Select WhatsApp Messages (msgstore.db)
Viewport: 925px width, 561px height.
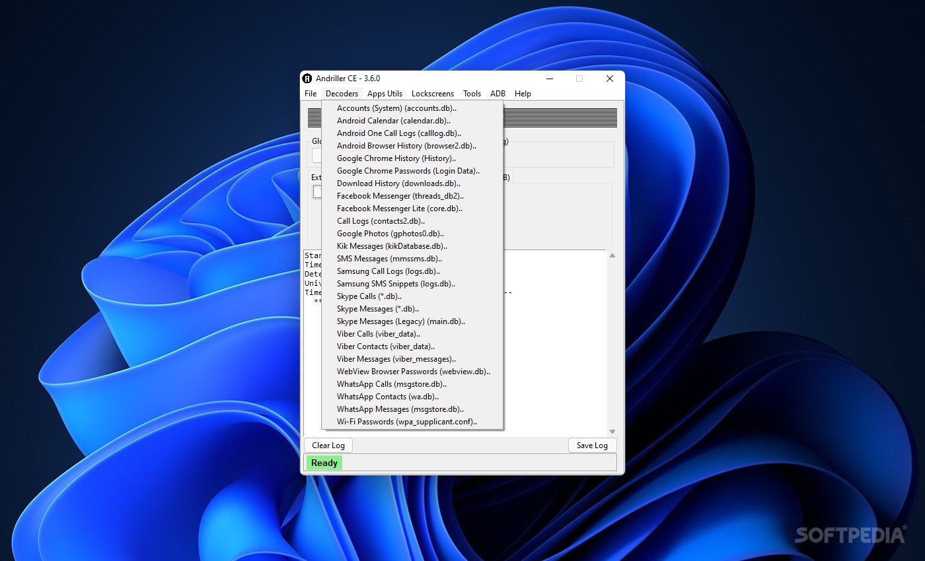tap(412, 409)
